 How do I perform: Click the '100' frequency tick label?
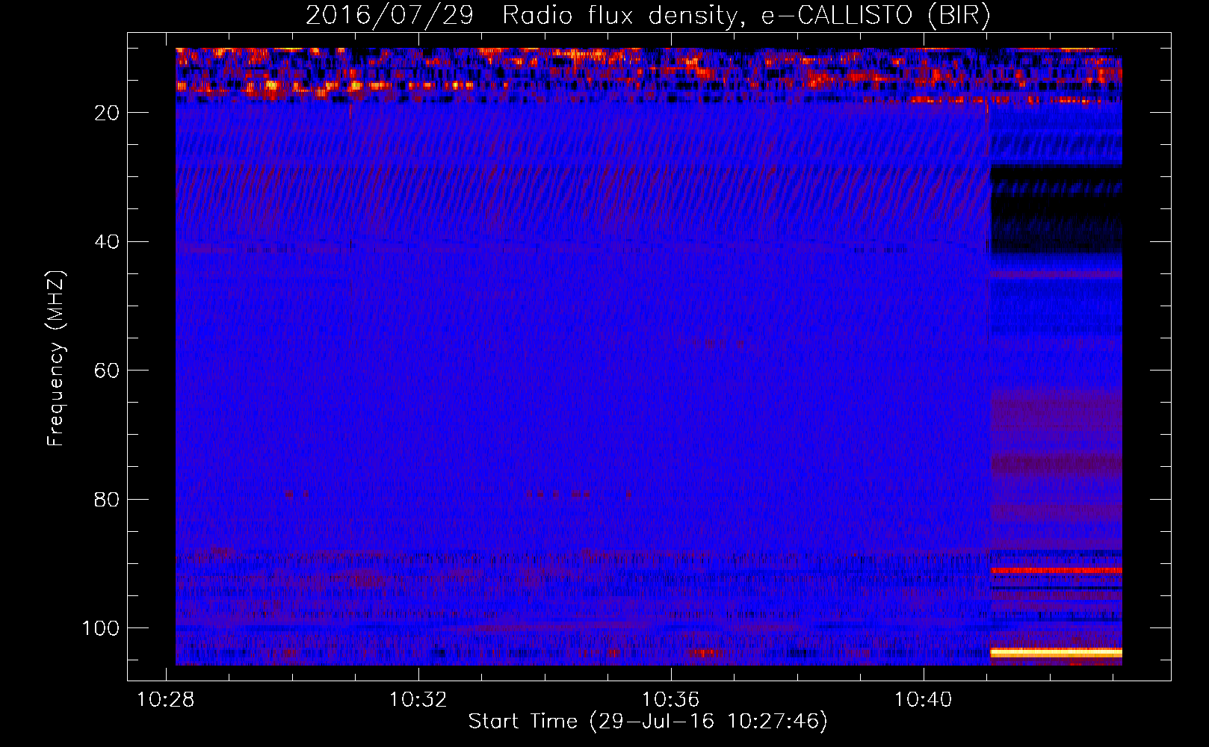point(101,628)
